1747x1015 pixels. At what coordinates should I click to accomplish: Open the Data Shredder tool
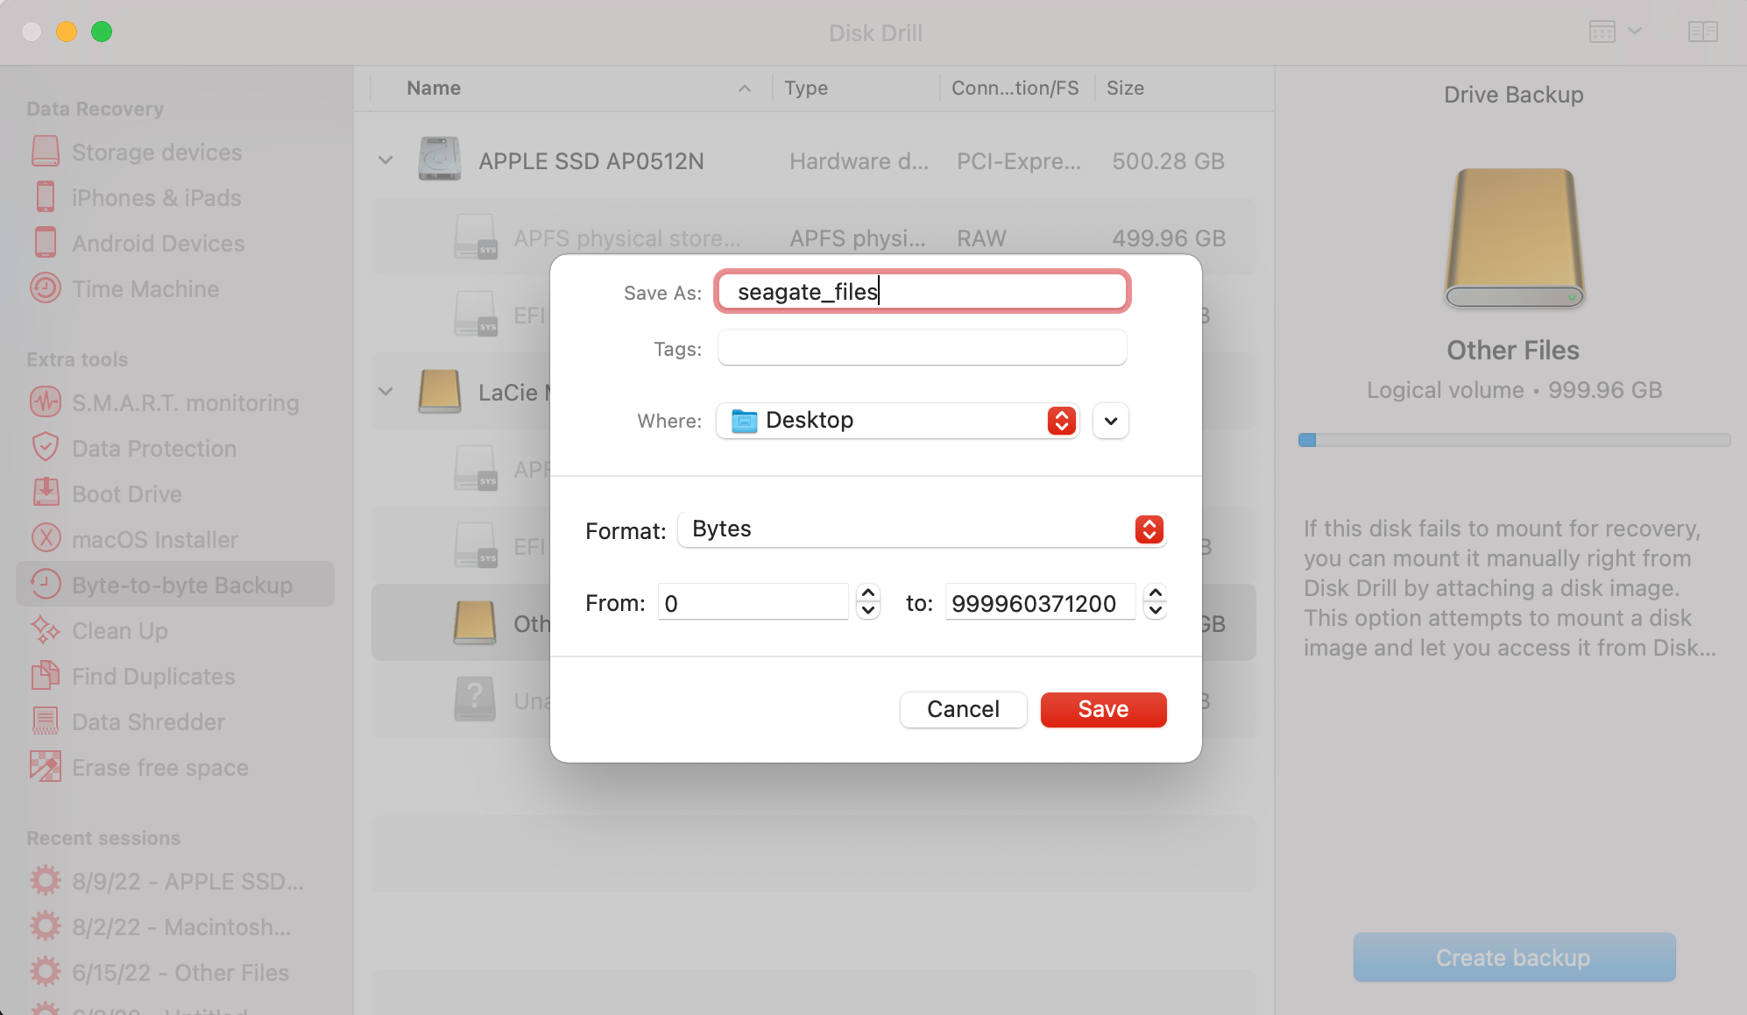click(x=147, y=721)
